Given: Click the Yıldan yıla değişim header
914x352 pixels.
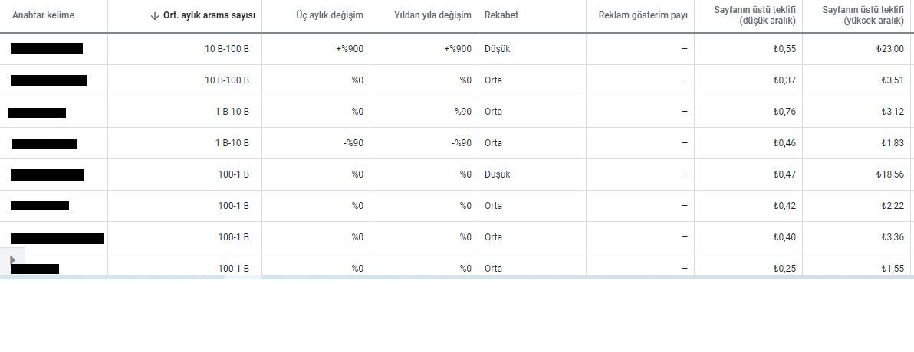Looking at the screenshot, I should [x=432, y=16].
